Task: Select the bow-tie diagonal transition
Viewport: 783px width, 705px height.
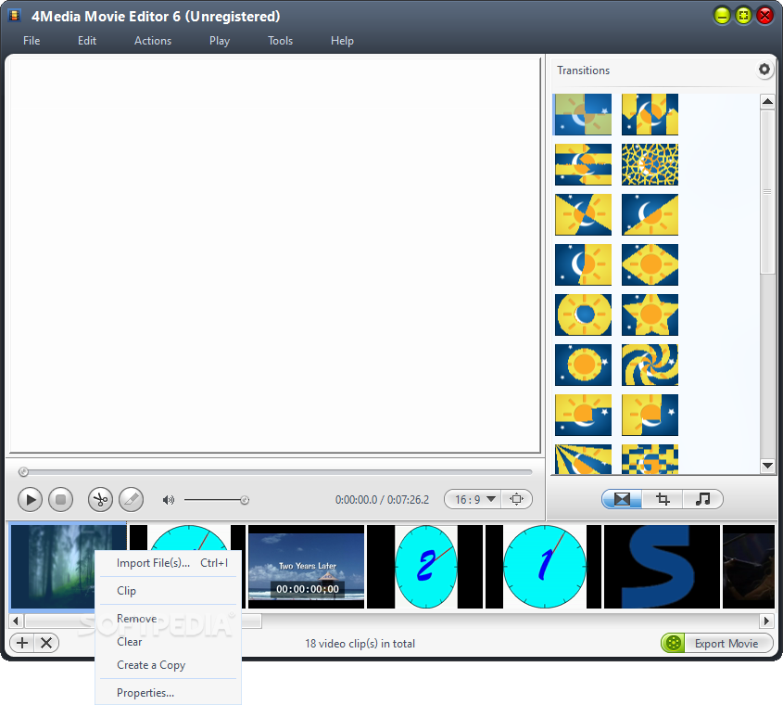Action: (x=583, y=214)
